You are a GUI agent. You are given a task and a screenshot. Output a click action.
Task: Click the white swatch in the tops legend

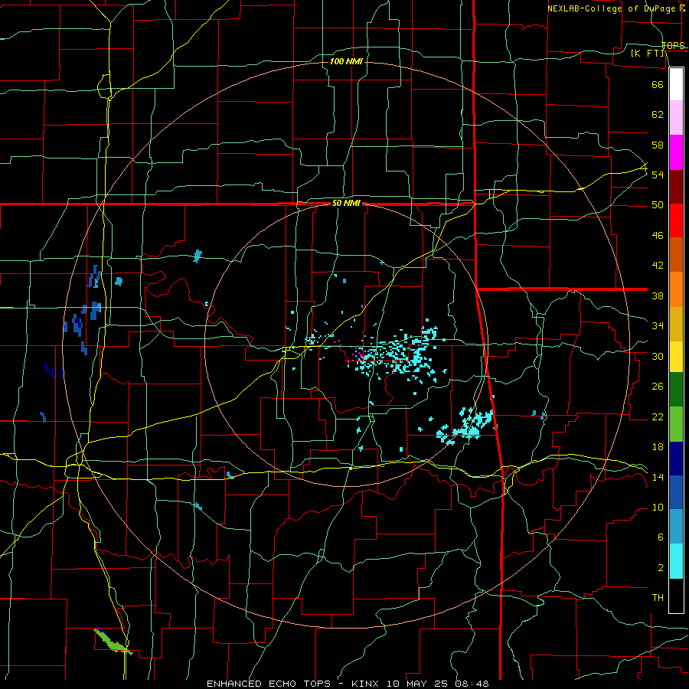[x=676, y=84]
